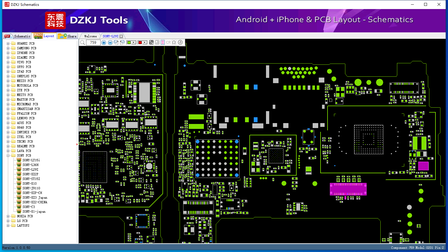
Task: Collapse the SONY PCB folder
Action: pyautogui.click(x=8, y=155)
